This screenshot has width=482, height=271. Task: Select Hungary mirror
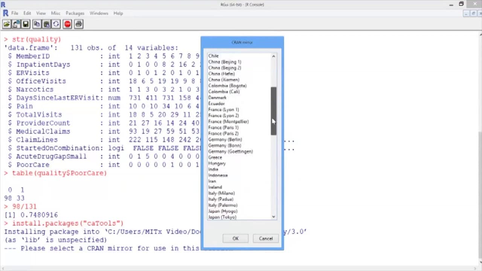[x=217, y=163]
